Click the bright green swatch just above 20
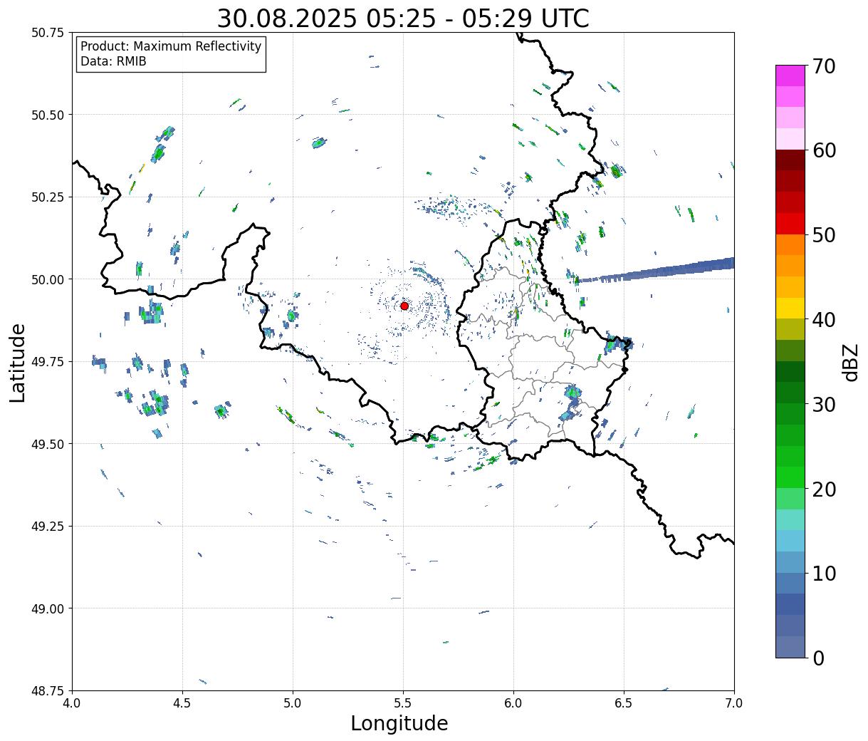 tap(790, 477)
